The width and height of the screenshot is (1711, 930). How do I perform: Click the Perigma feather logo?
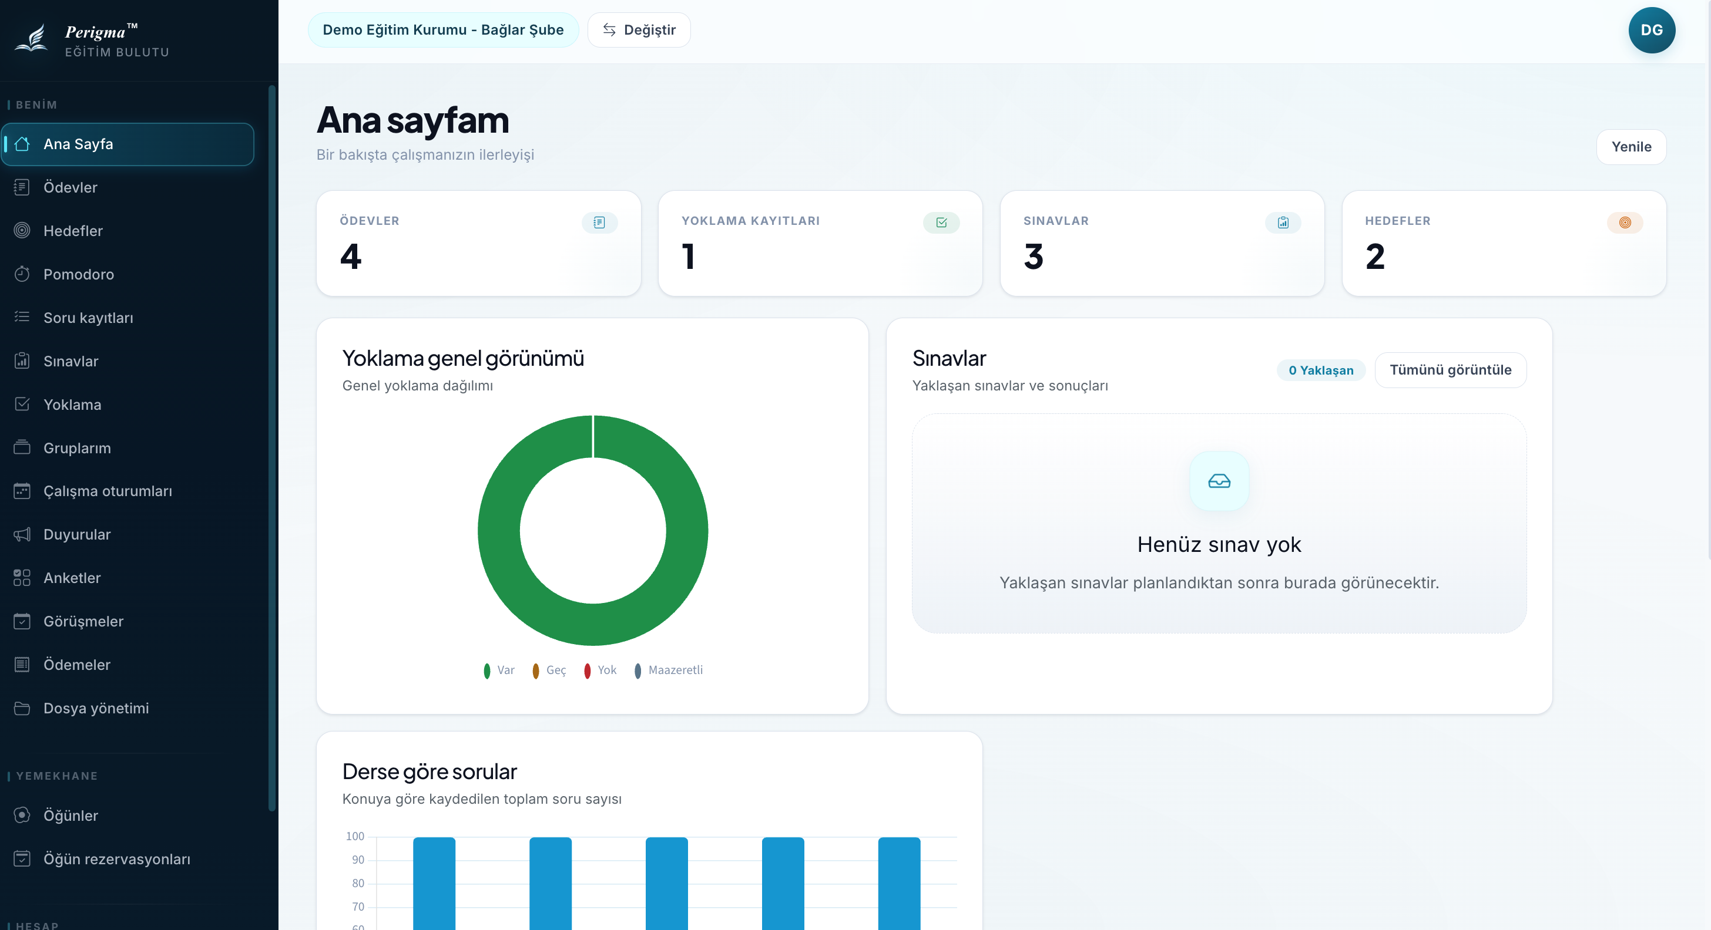(32, 39)
